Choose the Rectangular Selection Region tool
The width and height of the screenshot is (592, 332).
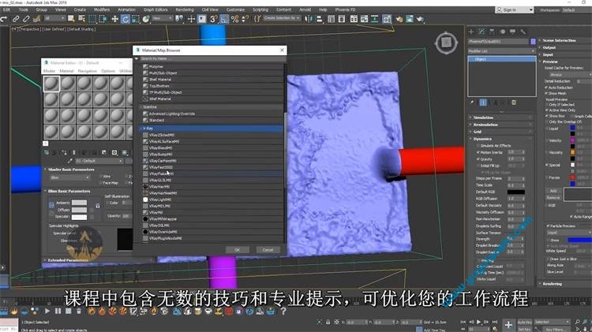[x=92, y=19]
